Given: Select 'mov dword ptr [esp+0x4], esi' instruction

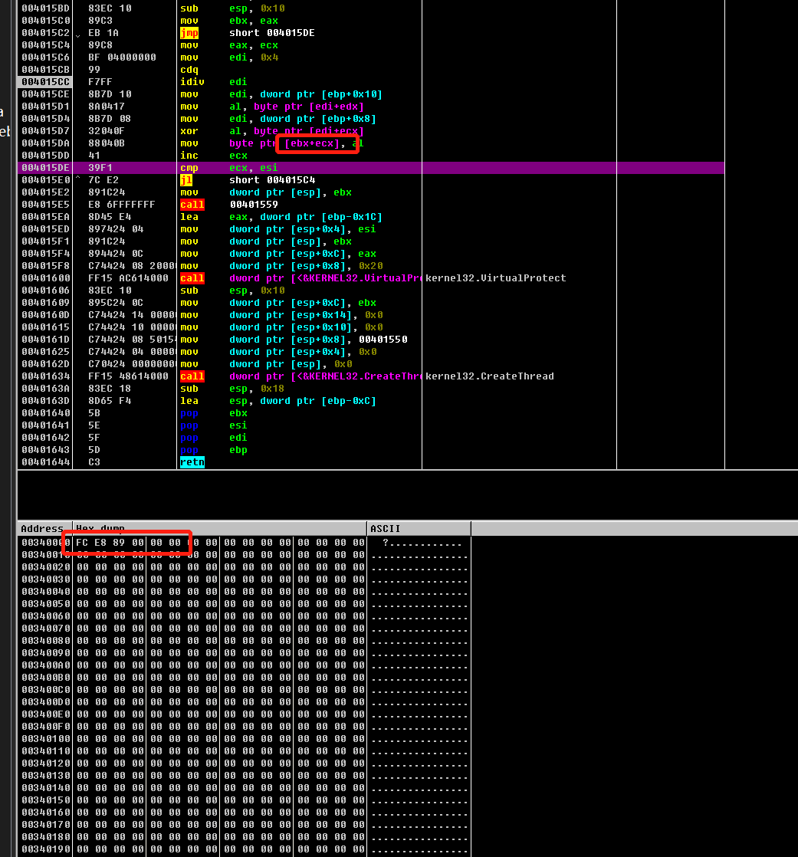Looking at the screenshot, I should (x=277, y=229).
